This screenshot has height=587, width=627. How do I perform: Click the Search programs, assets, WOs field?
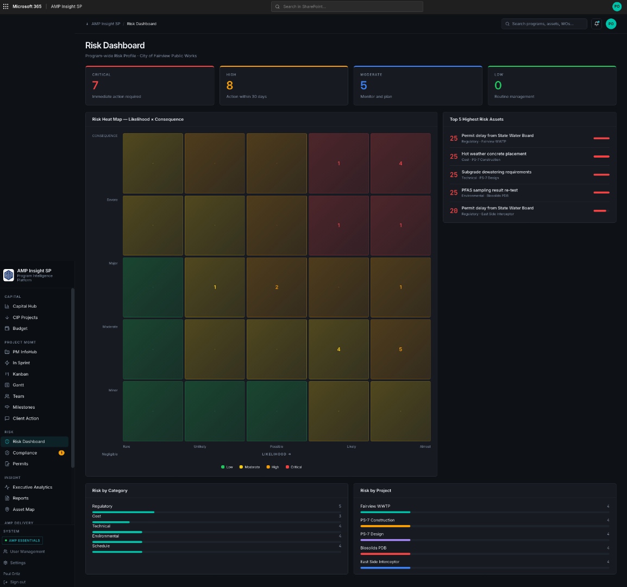coord(544,23)
